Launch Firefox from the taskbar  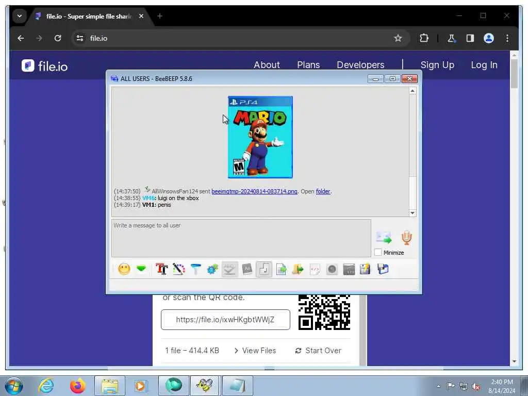[77, 386]
